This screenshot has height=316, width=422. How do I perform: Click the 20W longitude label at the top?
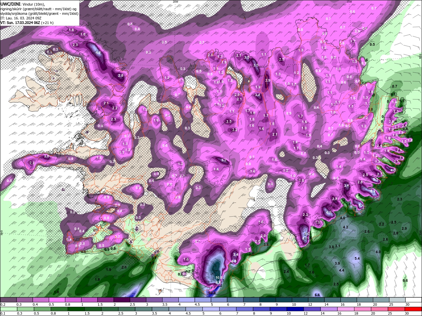pyautogui.click(x=176, y=2)
